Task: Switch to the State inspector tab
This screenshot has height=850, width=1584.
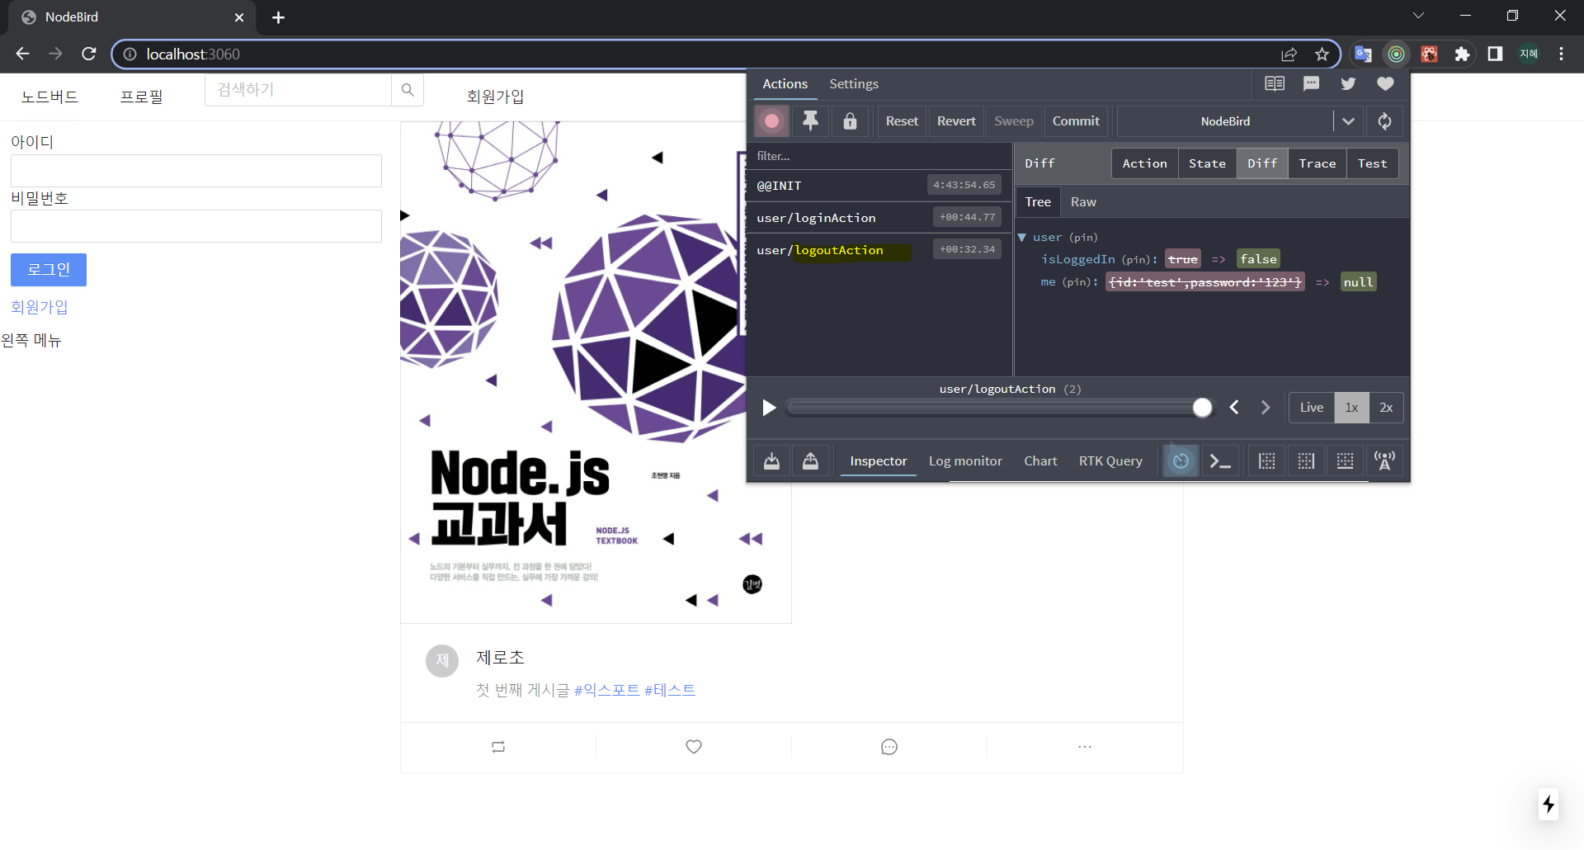Action: coord(1207,163)
